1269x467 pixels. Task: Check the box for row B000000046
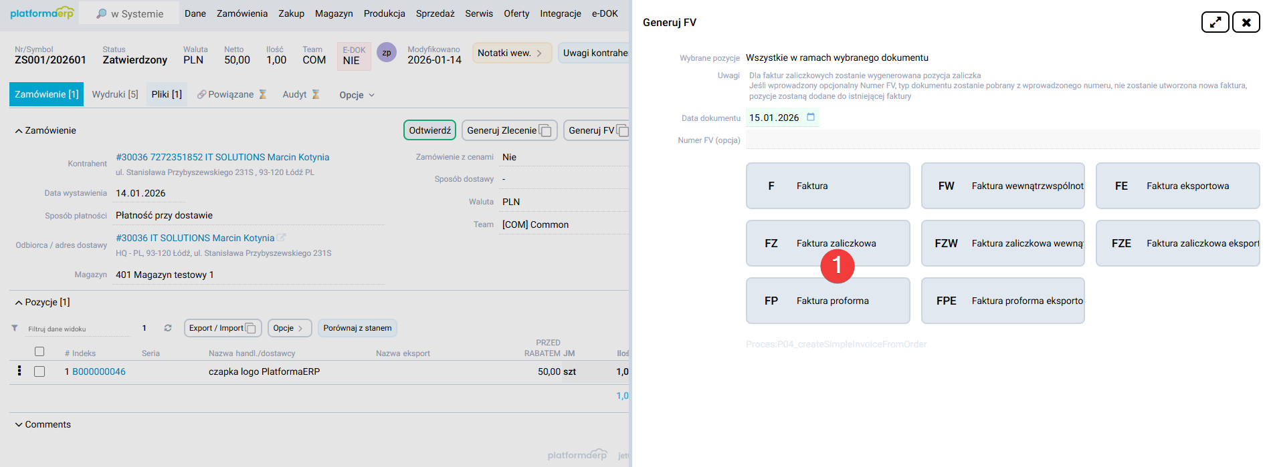click(39, 371)
